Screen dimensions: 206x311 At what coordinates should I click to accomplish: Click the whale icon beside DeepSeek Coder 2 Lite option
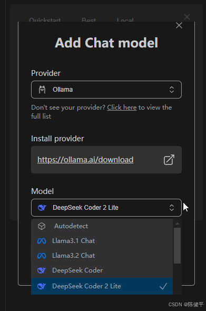point(42,286)
